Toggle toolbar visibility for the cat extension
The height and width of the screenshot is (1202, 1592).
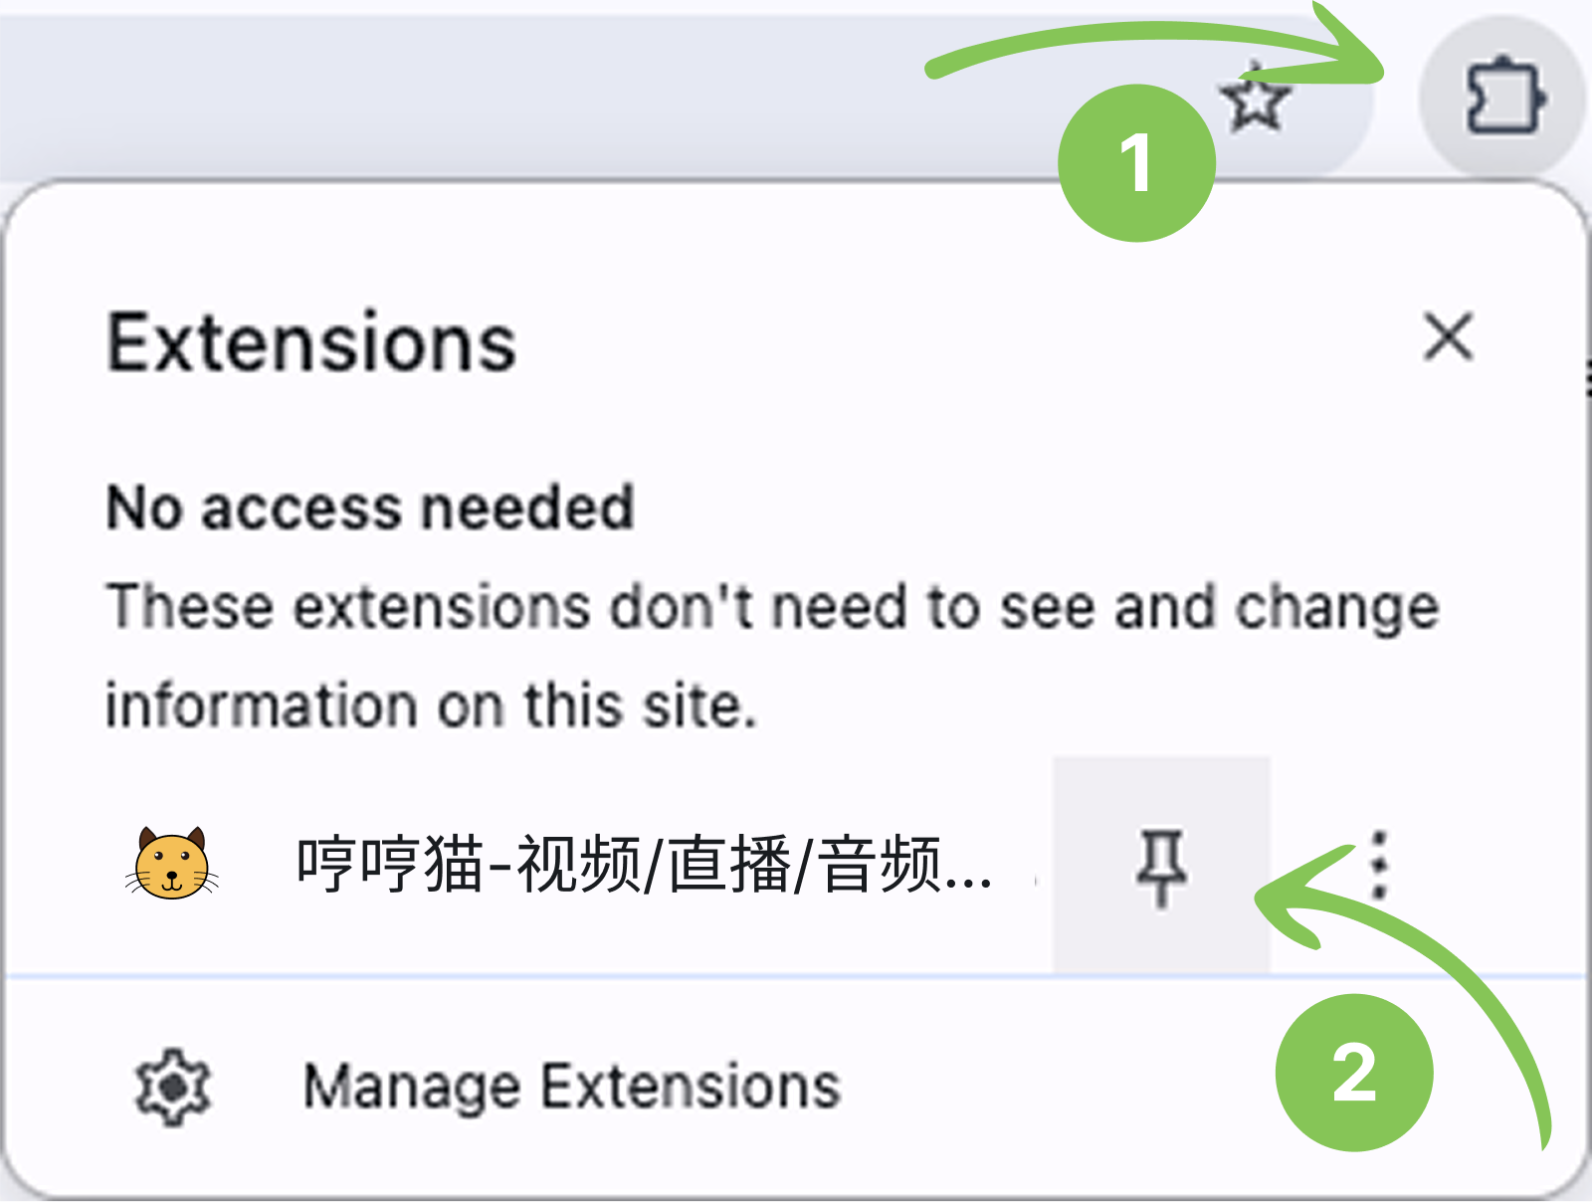click(1162, 866)
